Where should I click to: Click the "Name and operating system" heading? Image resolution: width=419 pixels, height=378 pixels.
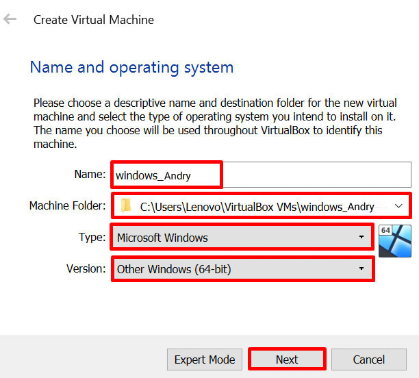pos(131,67)
